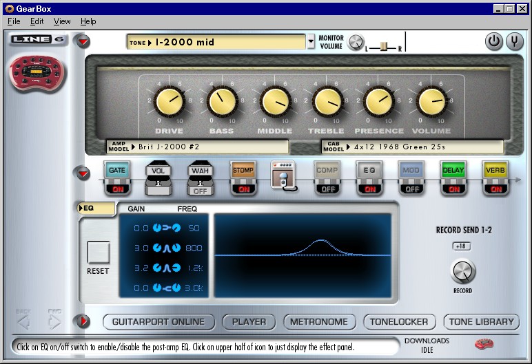Open the tuner fork icon
This screenshot has height=364, width=532.
click(x=514, y=41)
